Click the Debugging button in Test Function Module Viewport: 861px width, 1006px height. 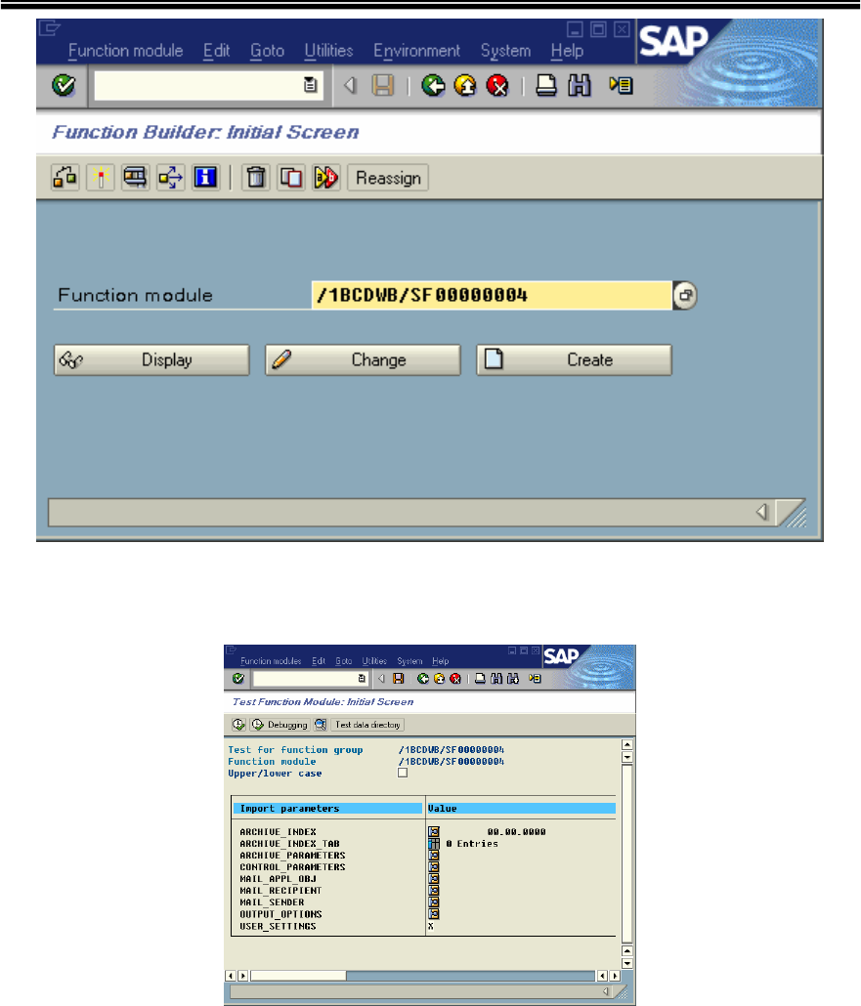click(x=280, y=725)
